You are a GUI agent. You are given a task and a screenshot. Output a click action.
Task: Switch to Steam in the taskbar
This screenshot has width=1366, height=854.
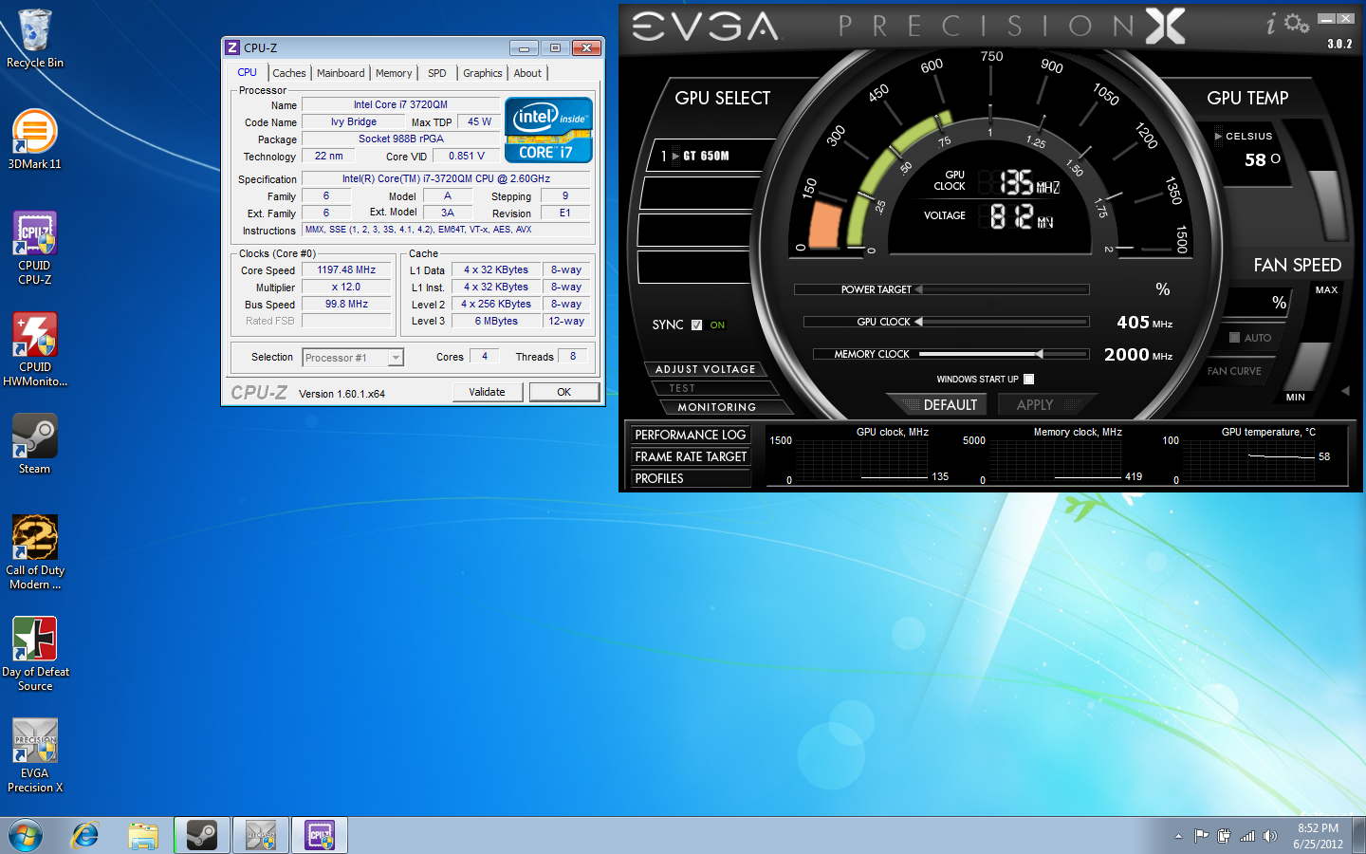[x=202, y=836]
